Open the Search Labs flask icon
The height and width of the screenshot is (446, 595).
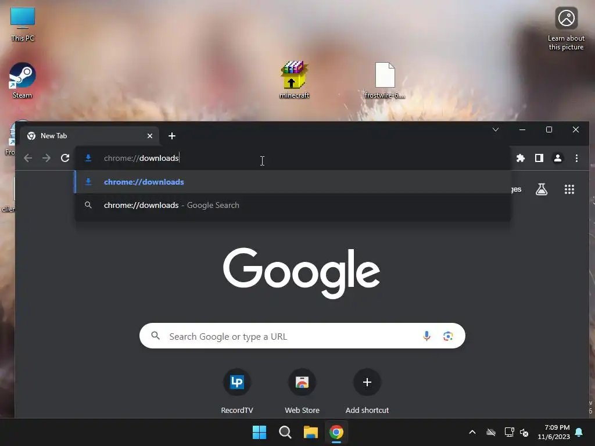click(542, 189)
